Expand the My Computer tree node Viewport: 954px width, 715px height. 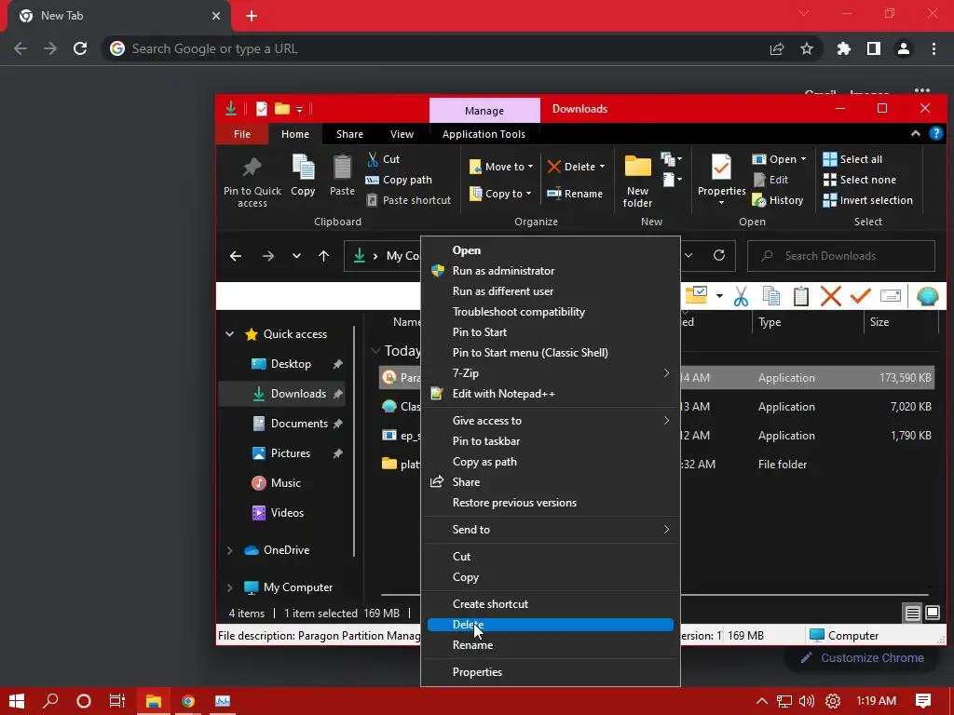click(229, 587)
